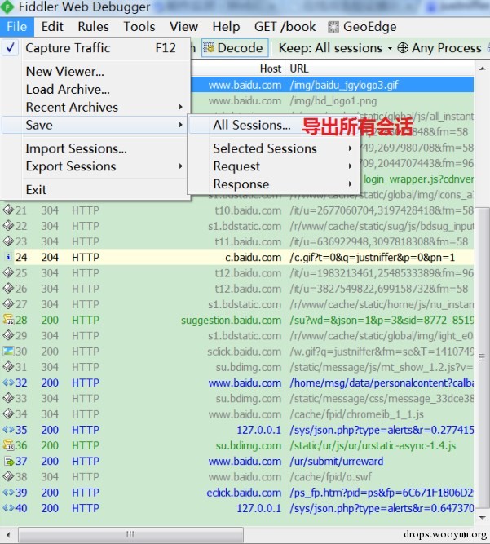This screenshot has width=490, height=544.
Task: Open the Rules menu
Action: pos(93,27)
